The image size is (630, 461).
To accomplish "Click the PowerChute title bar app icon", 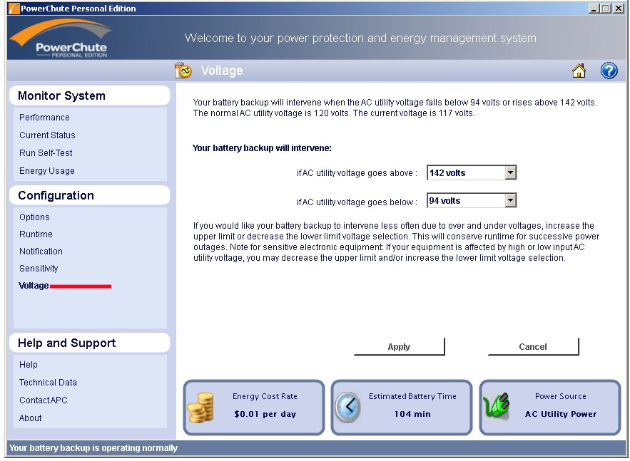I will pos(14,9).
